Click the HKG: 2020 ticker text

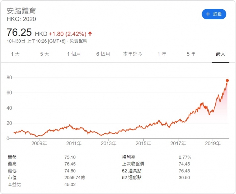coord(21,19)
